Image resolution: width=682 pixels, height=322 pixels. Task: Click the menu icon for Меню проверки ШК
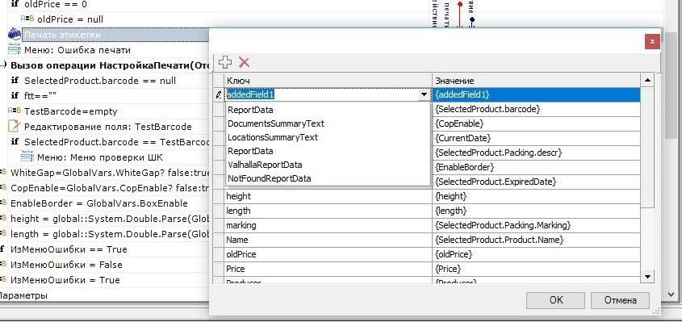point(27,157)
